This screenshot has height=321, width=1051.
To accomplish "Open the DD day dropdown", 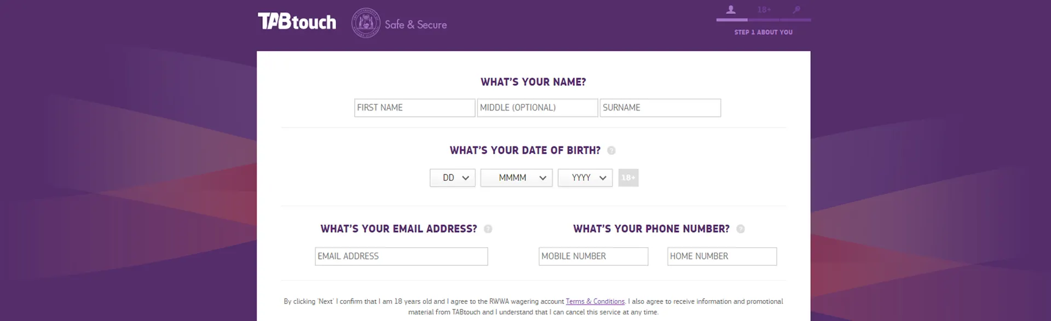I will pyautogui.click(x=452, y=178).
